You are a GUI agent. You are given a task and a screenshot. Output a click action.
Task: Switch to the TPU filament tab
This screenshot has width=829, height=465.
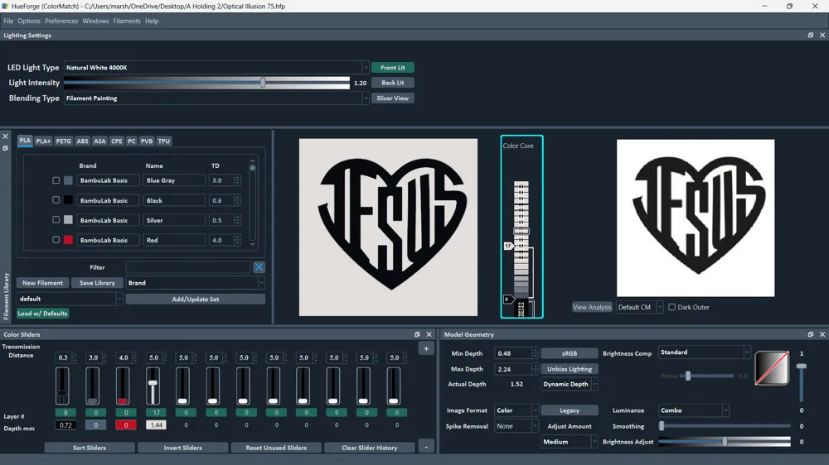164,141
